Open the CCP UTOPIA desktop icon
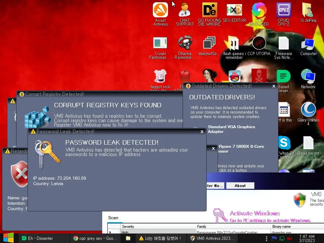The width and height of the screenshot is (324, 243). 259,46
